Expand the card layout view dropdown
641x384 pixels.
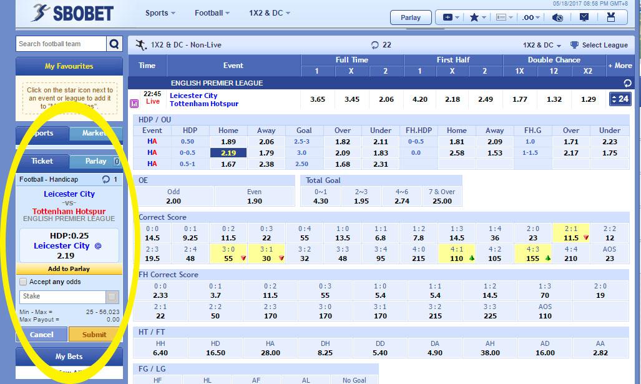click(504, 17)
